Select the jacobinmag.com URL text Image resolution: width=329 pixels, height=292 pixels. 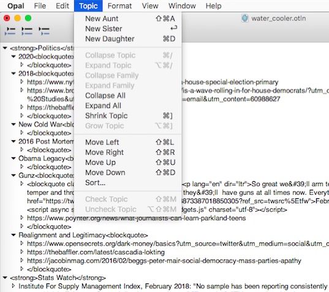pos(164,261)
